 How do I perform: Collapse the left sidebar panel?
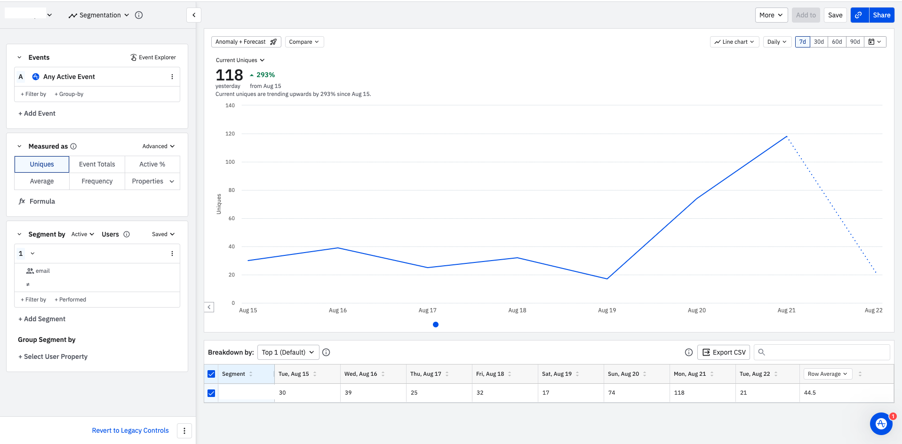tap(194, 15)
